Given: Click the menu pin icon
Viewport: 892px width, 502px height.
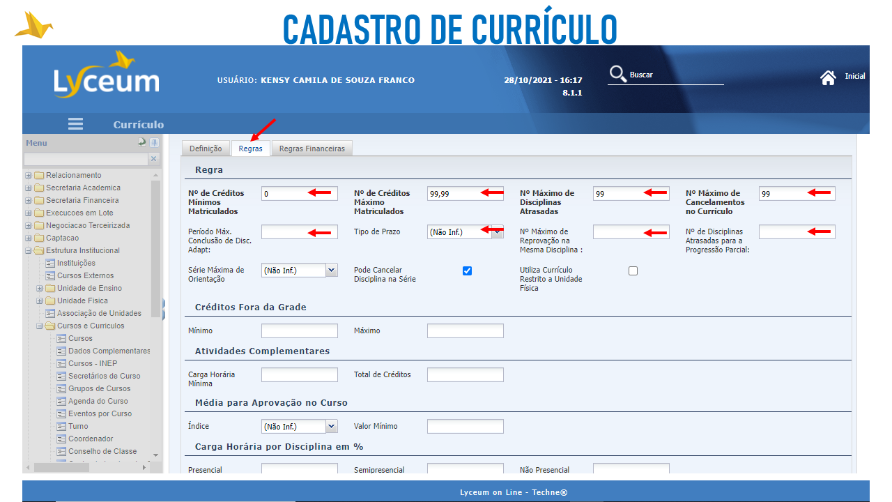Looking at the screenshot, I should click(154, 142).
